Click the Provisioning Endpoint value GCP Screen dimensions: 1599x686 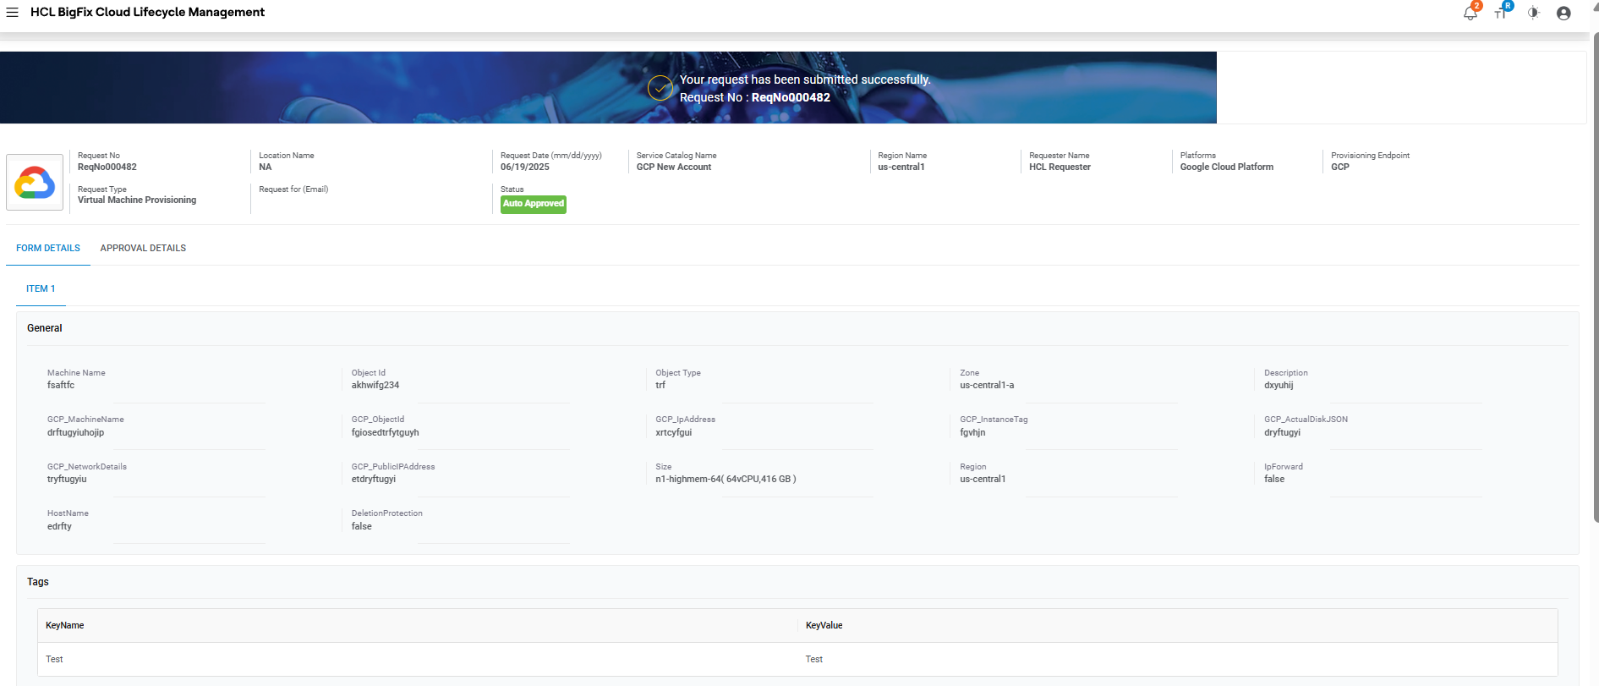coord(1340,167)
